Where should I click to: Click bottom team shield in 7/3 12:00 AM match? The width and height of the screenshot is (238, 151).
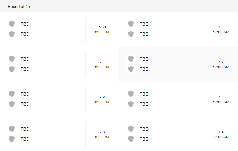tap(131, 104)
